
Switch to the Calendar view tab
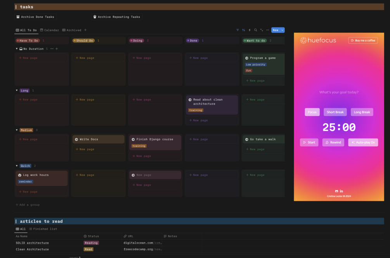tap(50, 30)
